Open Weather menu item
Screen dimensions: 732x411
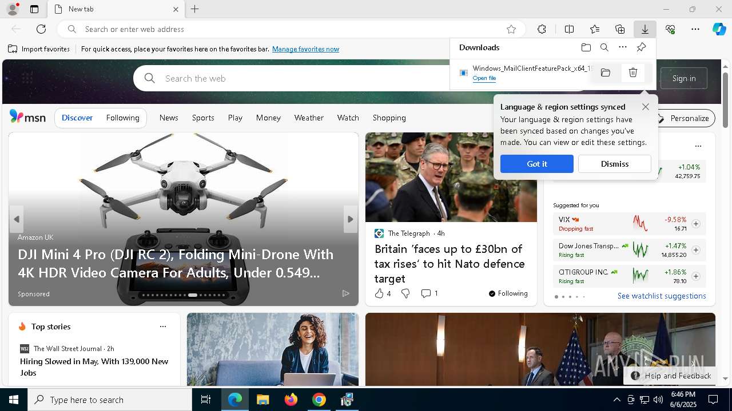click(309, 118)
